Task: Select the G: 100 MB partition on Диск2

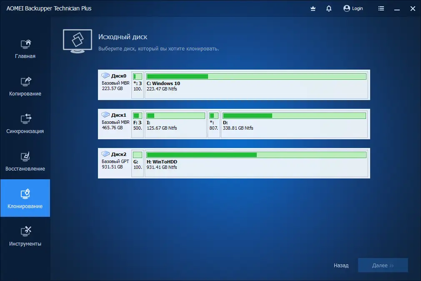Action: 138,163
